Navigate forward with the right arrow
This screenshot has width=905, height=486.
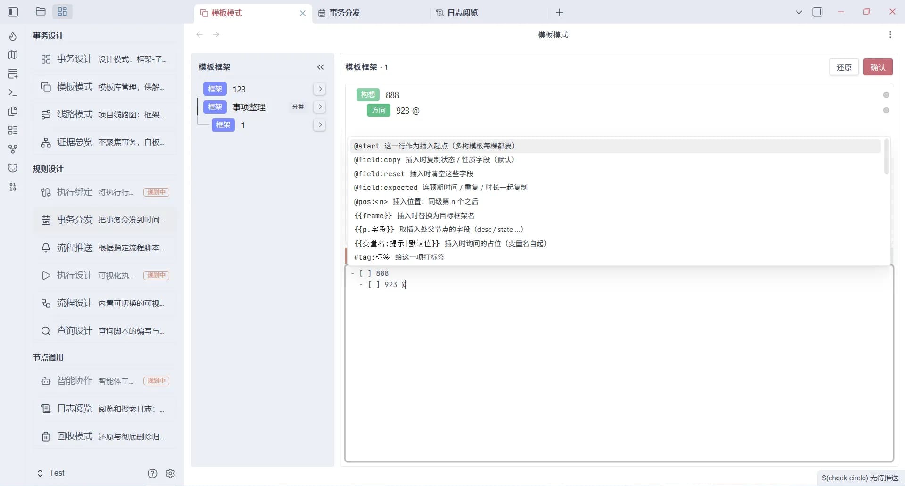(x=216, y=34)
